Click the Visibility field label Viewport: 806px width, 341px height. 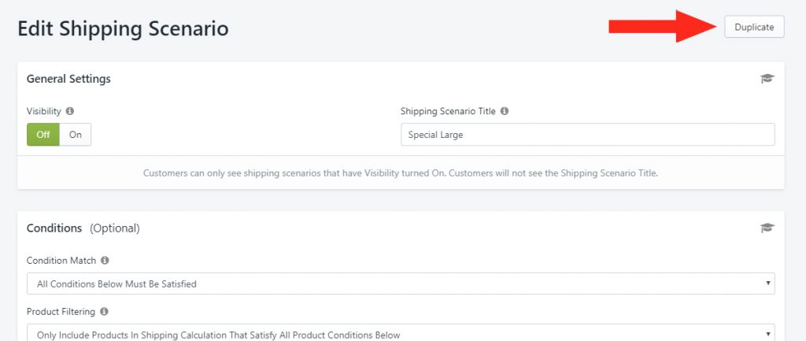(44, 111)
